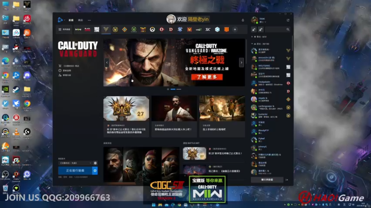Screen dimensions: 371x208
Task: Open Season 27 Diablo news card
Action: coord(126,116)
